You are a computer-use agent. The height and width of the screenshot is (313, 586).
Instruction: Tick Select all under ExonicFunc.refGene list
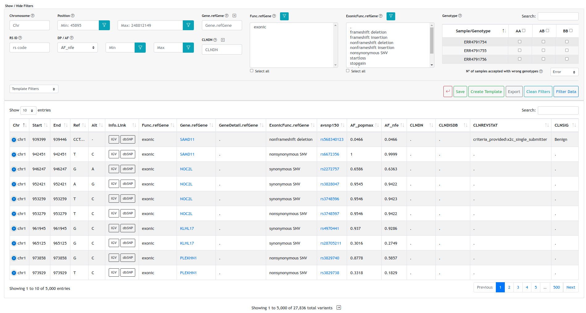pos(348,71)
